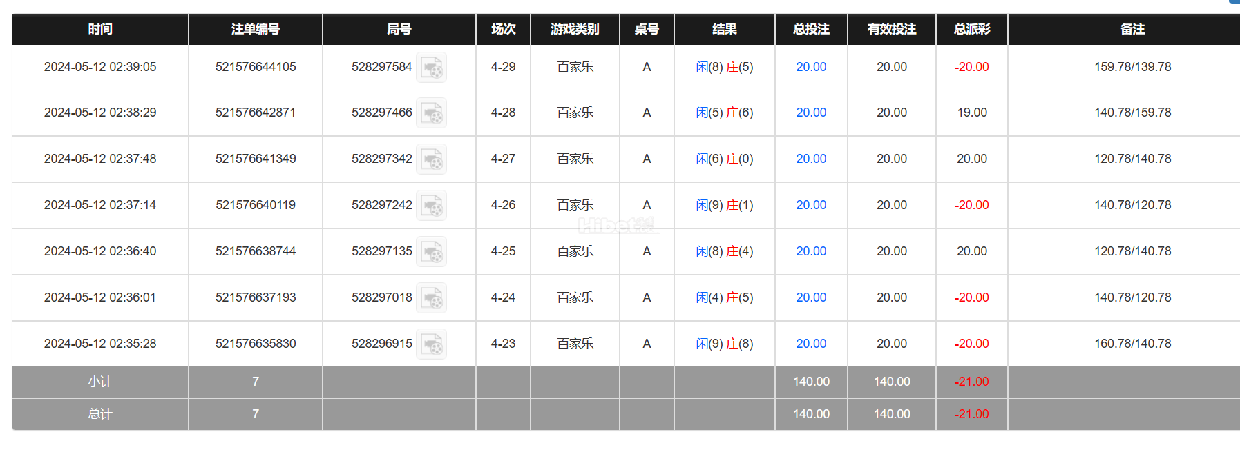Click the 有效投注 column header
The image size is (1240, 450).
[892, 29]
